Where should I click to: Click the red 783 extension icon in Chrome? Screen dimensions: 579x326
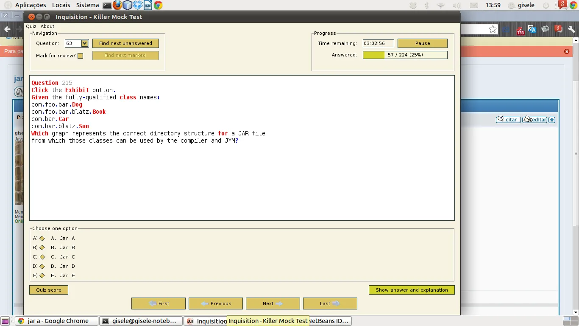(520, 30)
